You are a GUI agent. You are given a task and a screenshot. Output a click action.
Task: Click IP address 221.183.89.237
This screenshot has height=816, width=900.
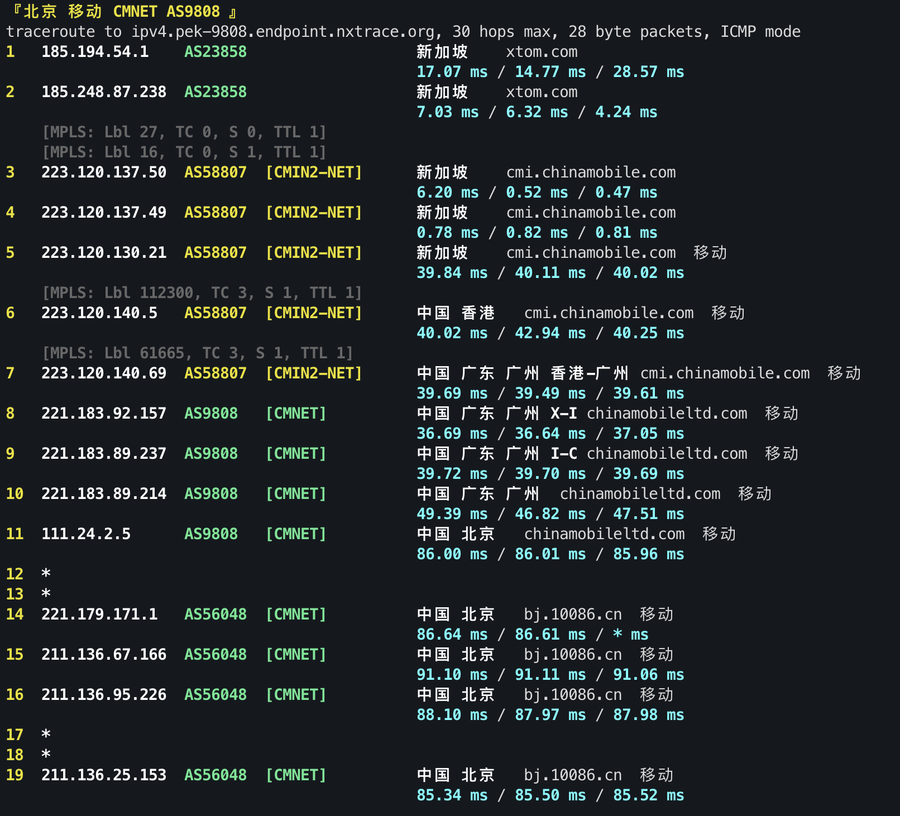104,454
